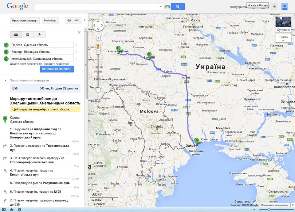Click the my-location button on map
Viewport: 295px width, 212px height.
click(98, 38)
